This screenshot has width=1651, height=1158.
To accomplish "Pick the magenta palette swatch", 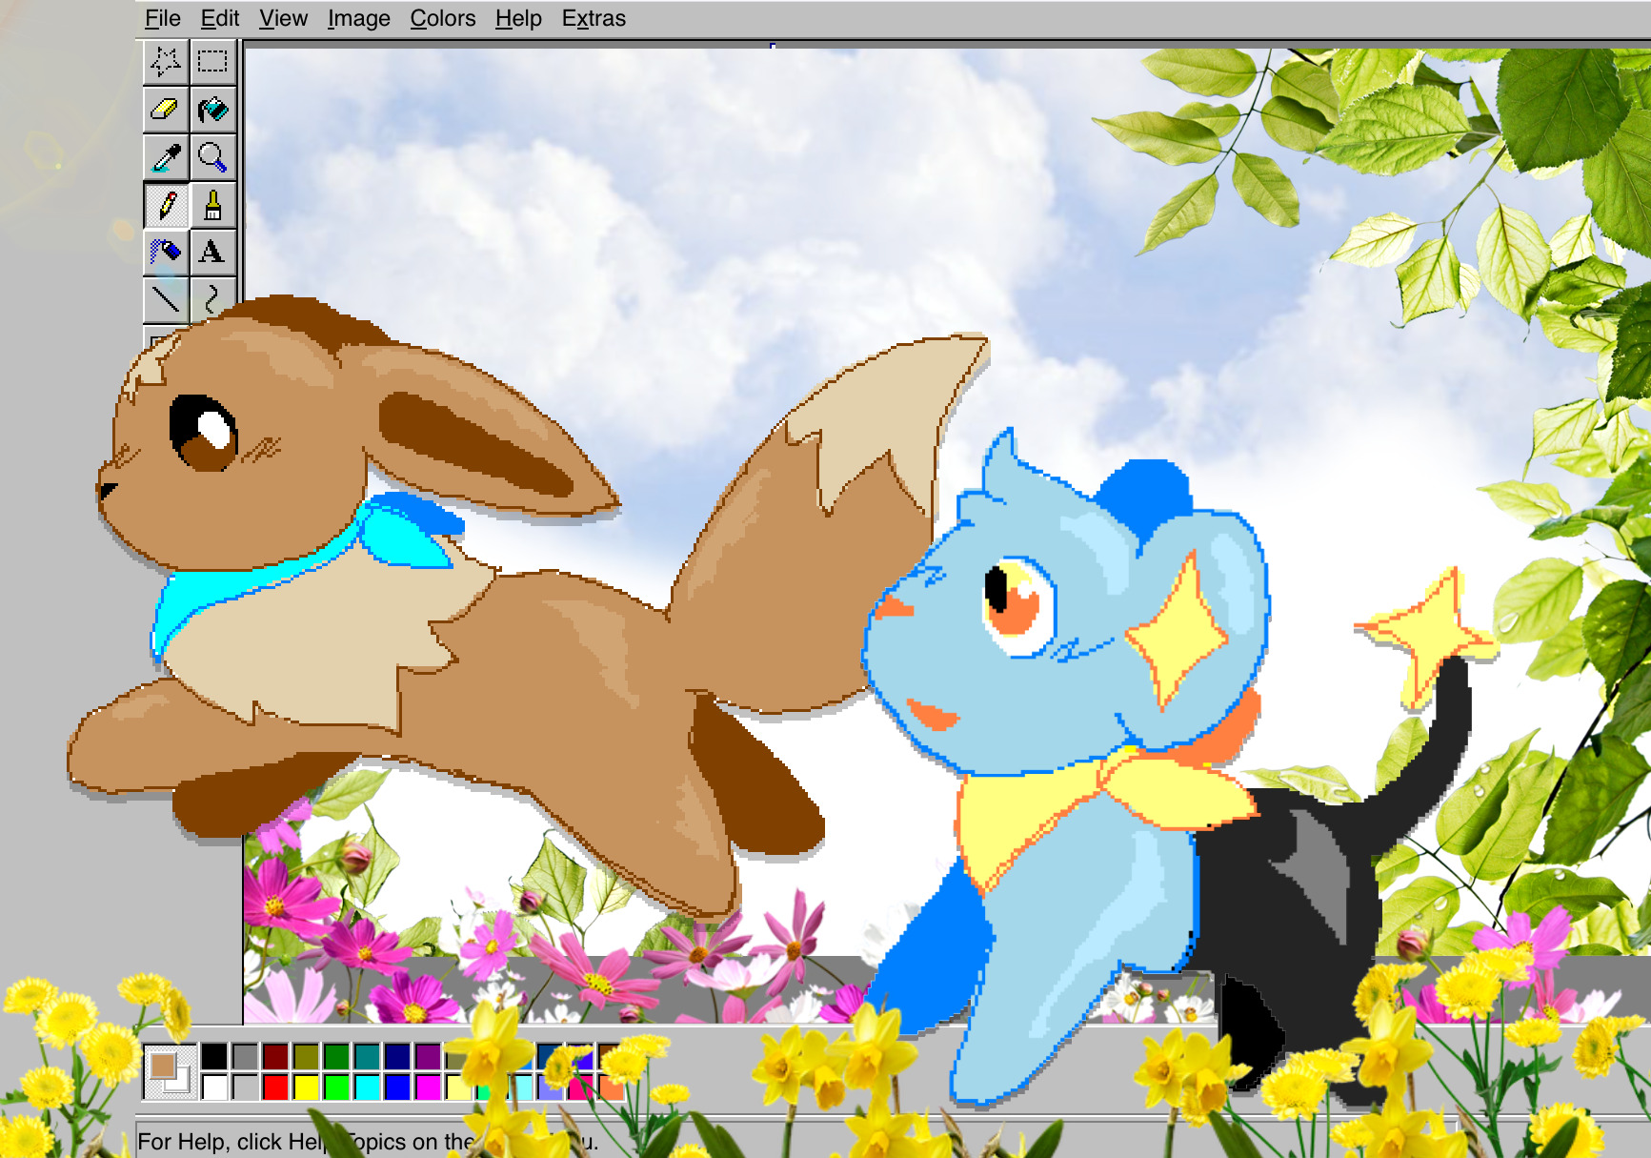I will coord(428,1087).
